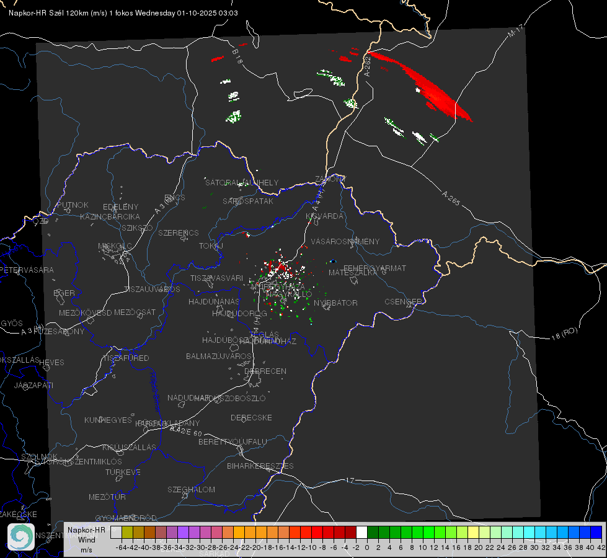Select the SZEGHALOM label
Viewport: 607px width, 558px height.
pyautogui.click(x=191, y=490)
